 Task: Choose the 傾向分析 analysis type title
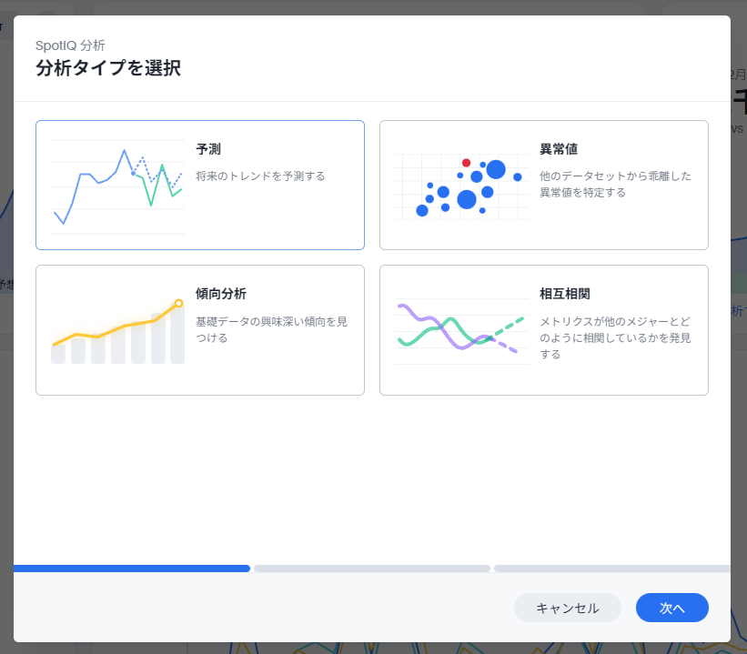point(220,294)
